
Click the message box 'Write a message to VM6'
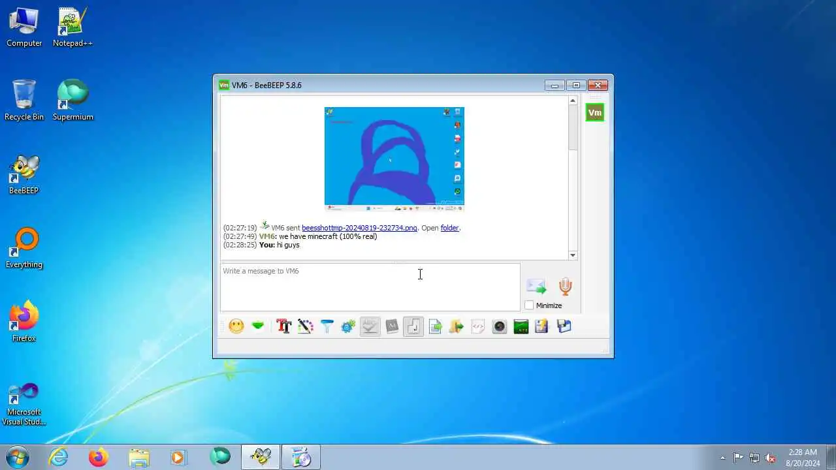[370, 287]
